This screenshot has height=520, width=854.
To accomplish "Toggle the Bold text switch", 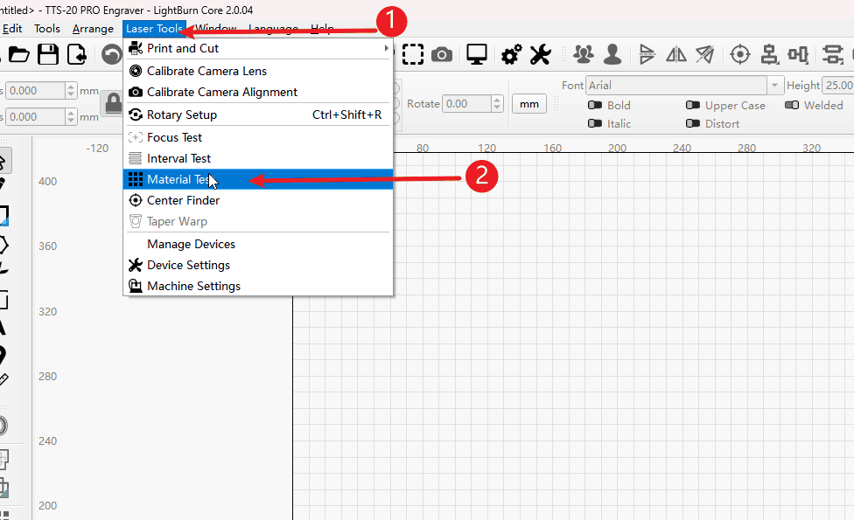I will click(595, 106).
